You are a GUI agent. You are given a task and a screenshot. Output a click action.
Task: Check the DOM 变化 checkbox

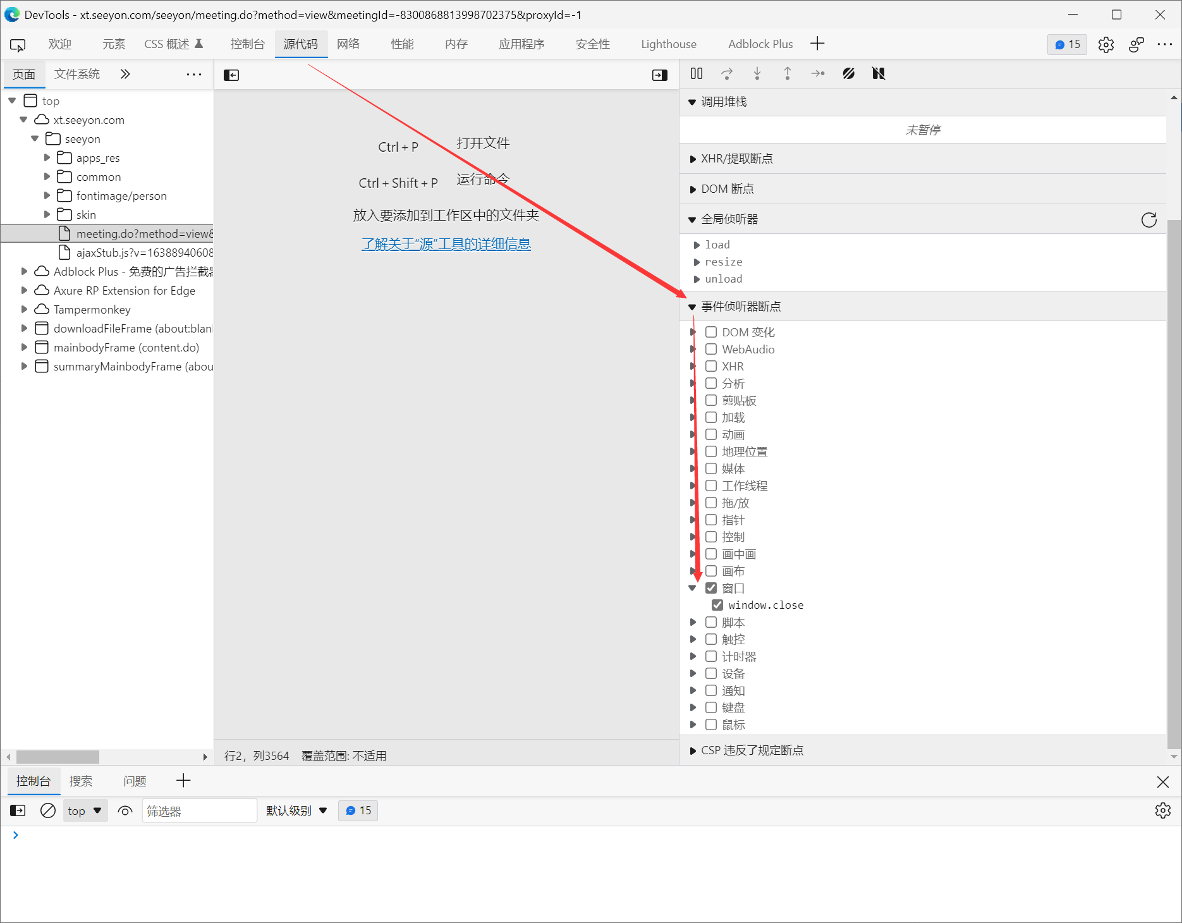(x=711, y=332)
